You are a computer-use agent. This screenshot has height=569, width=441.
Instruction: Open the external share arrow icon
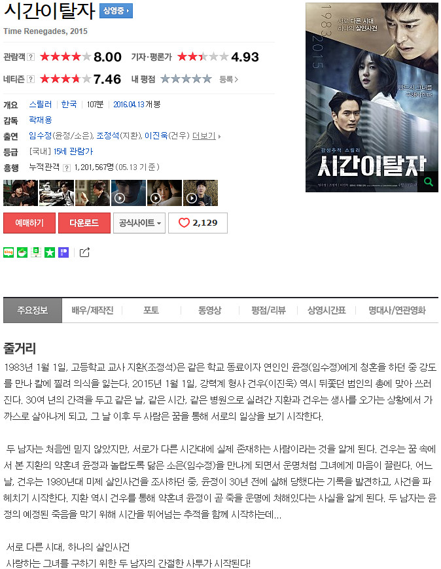[x=84, y=252]
